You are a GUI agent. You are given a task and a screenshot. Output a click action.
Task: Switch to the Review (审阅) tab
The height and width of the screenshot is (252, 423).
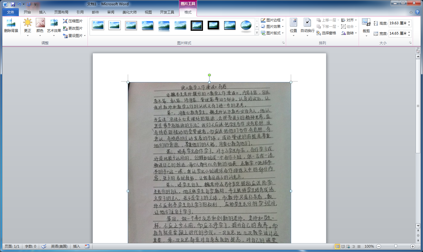[111, 12]
